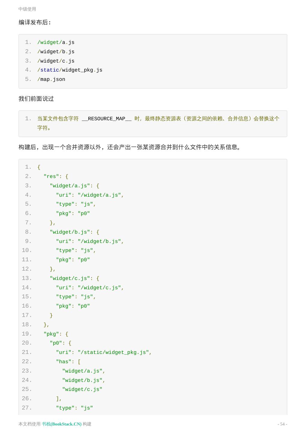Click line number 13 of the JSON block
Viewport: 306px width, 433px height.
[27, 278]
